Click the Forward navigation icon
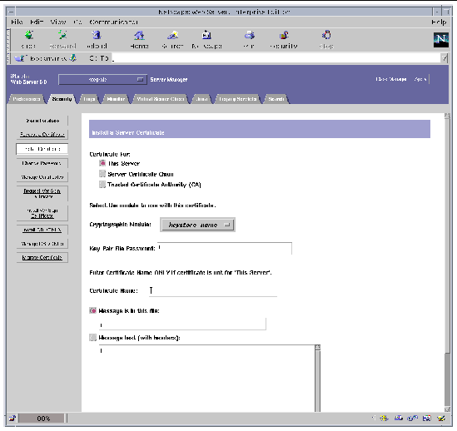Image resolution: width=457 pixels, height=431 pixels. tap(62, 36)
